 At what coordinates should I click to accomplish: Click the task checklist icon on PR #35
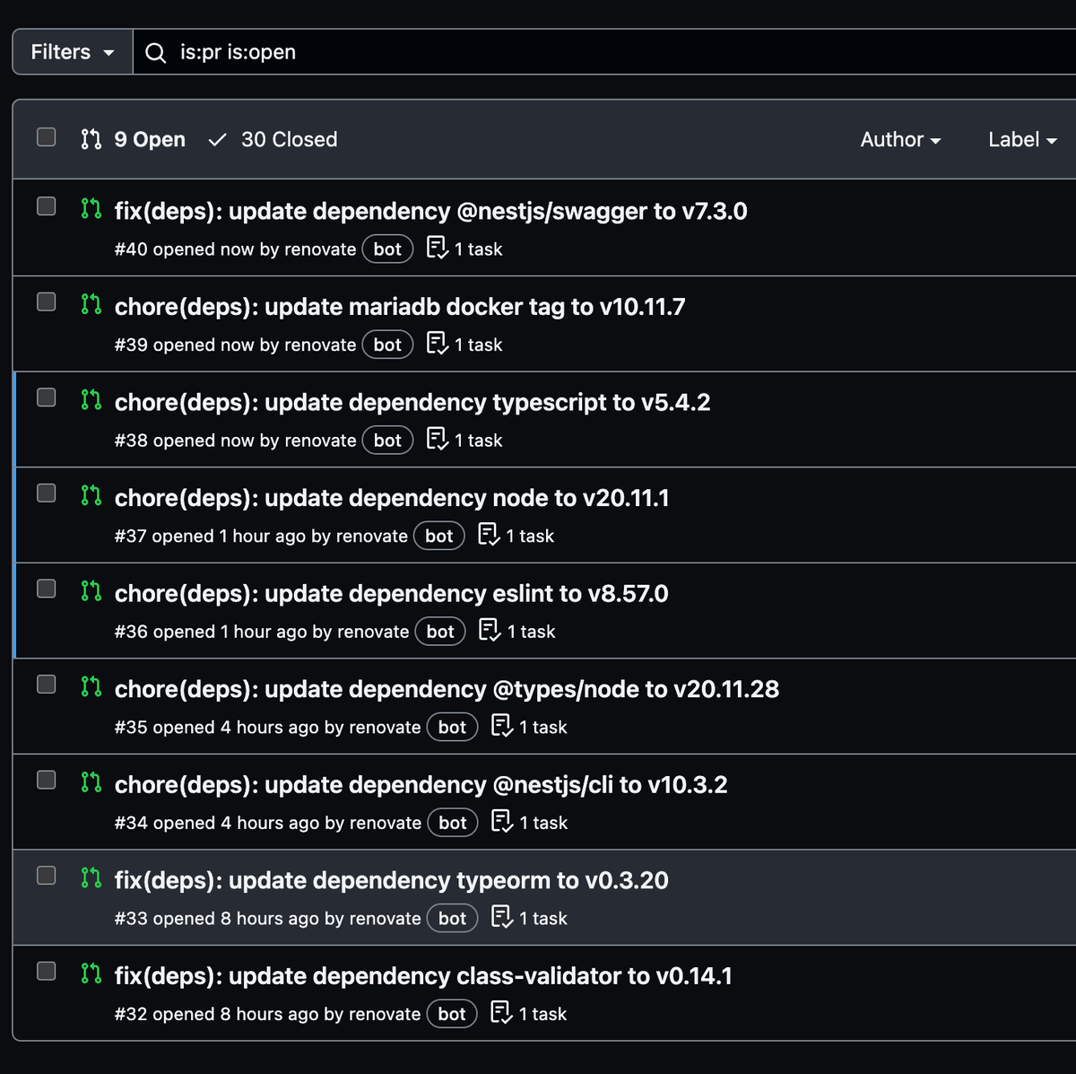502,726
